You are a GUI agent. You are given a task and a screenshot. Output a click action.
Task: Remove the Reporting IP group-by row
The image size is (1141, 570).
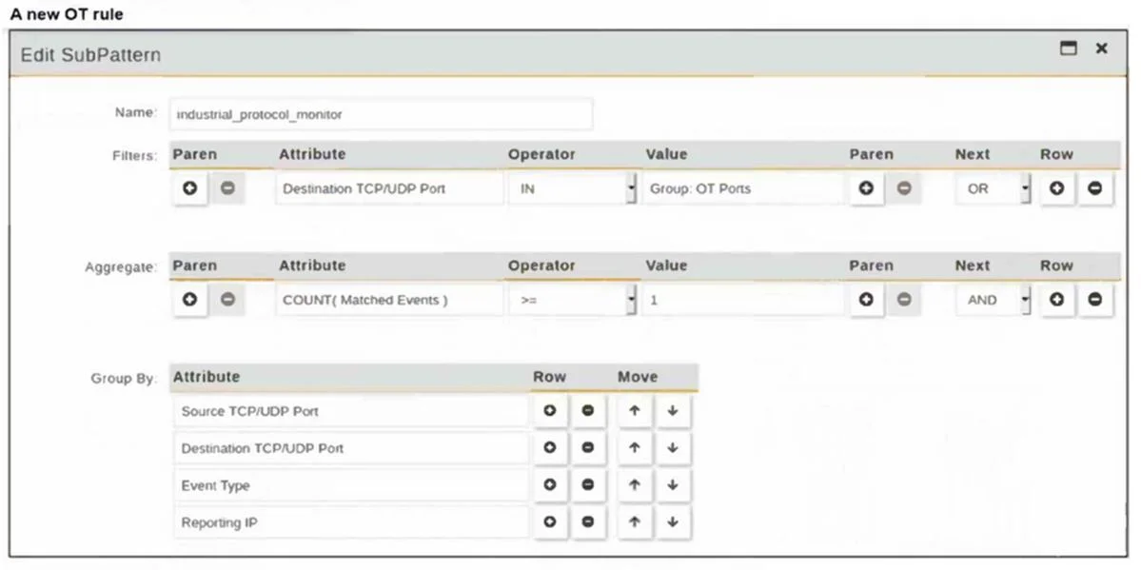[588, 522]
